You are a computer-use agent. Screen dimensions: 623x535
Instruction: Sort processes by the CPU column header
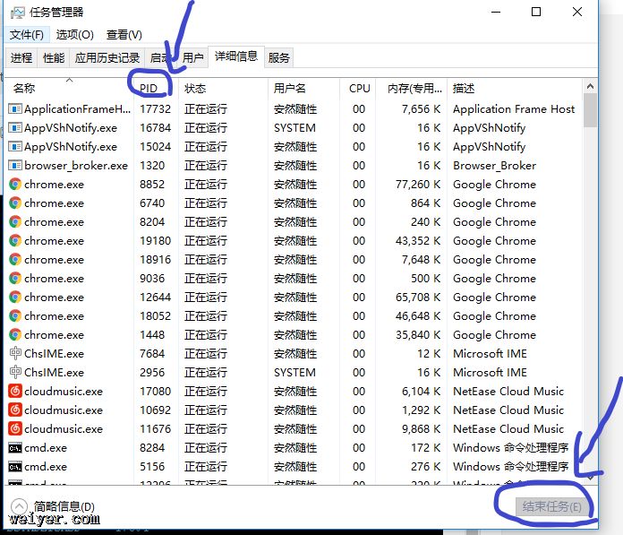tap(359, 88)
